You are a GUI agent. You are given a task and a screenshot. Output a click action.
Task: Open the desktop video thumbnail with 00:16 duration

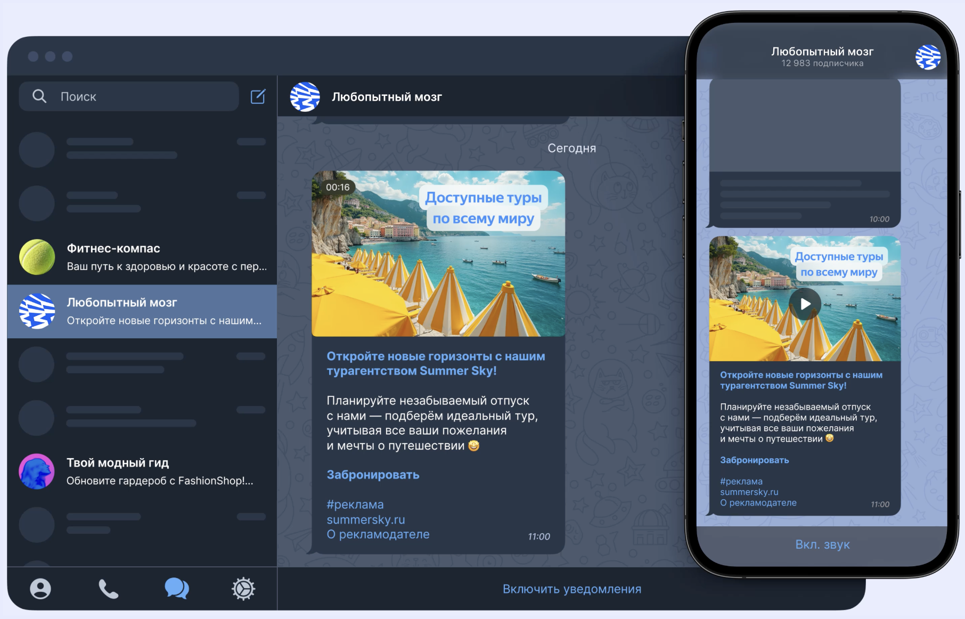coord(438,254)
